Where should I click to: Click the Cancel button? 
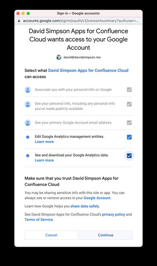[x=51, y=235]
